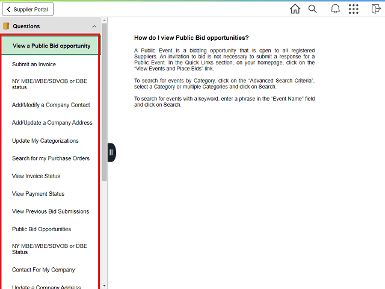Collapse the Questions section chevron
This screenshot has width=385, height=289.
(x=94, y=26)
